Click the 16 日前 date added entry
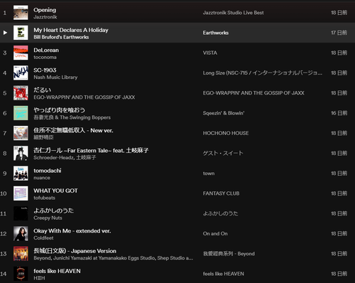 339,113
